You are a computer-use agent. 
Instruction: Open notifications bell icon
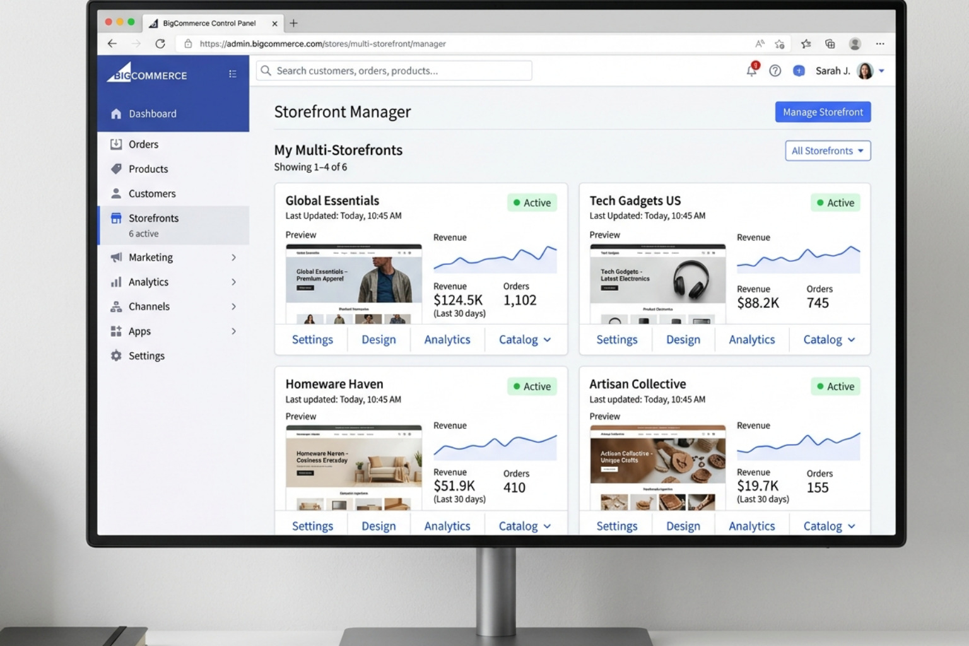[x=751, y=70]
